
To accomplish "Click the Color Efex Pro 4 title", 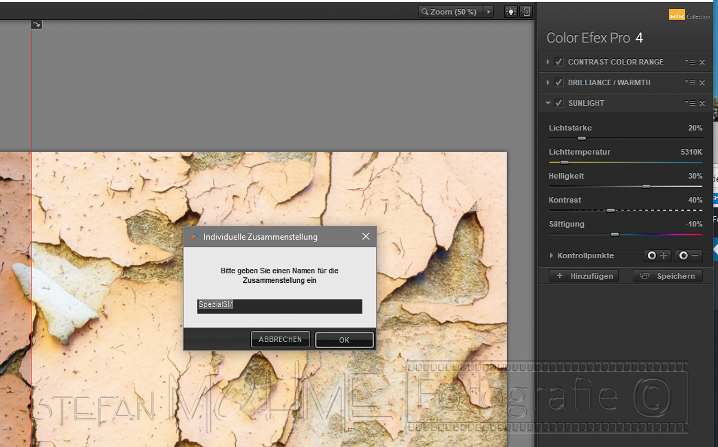I will coord(595,38).
